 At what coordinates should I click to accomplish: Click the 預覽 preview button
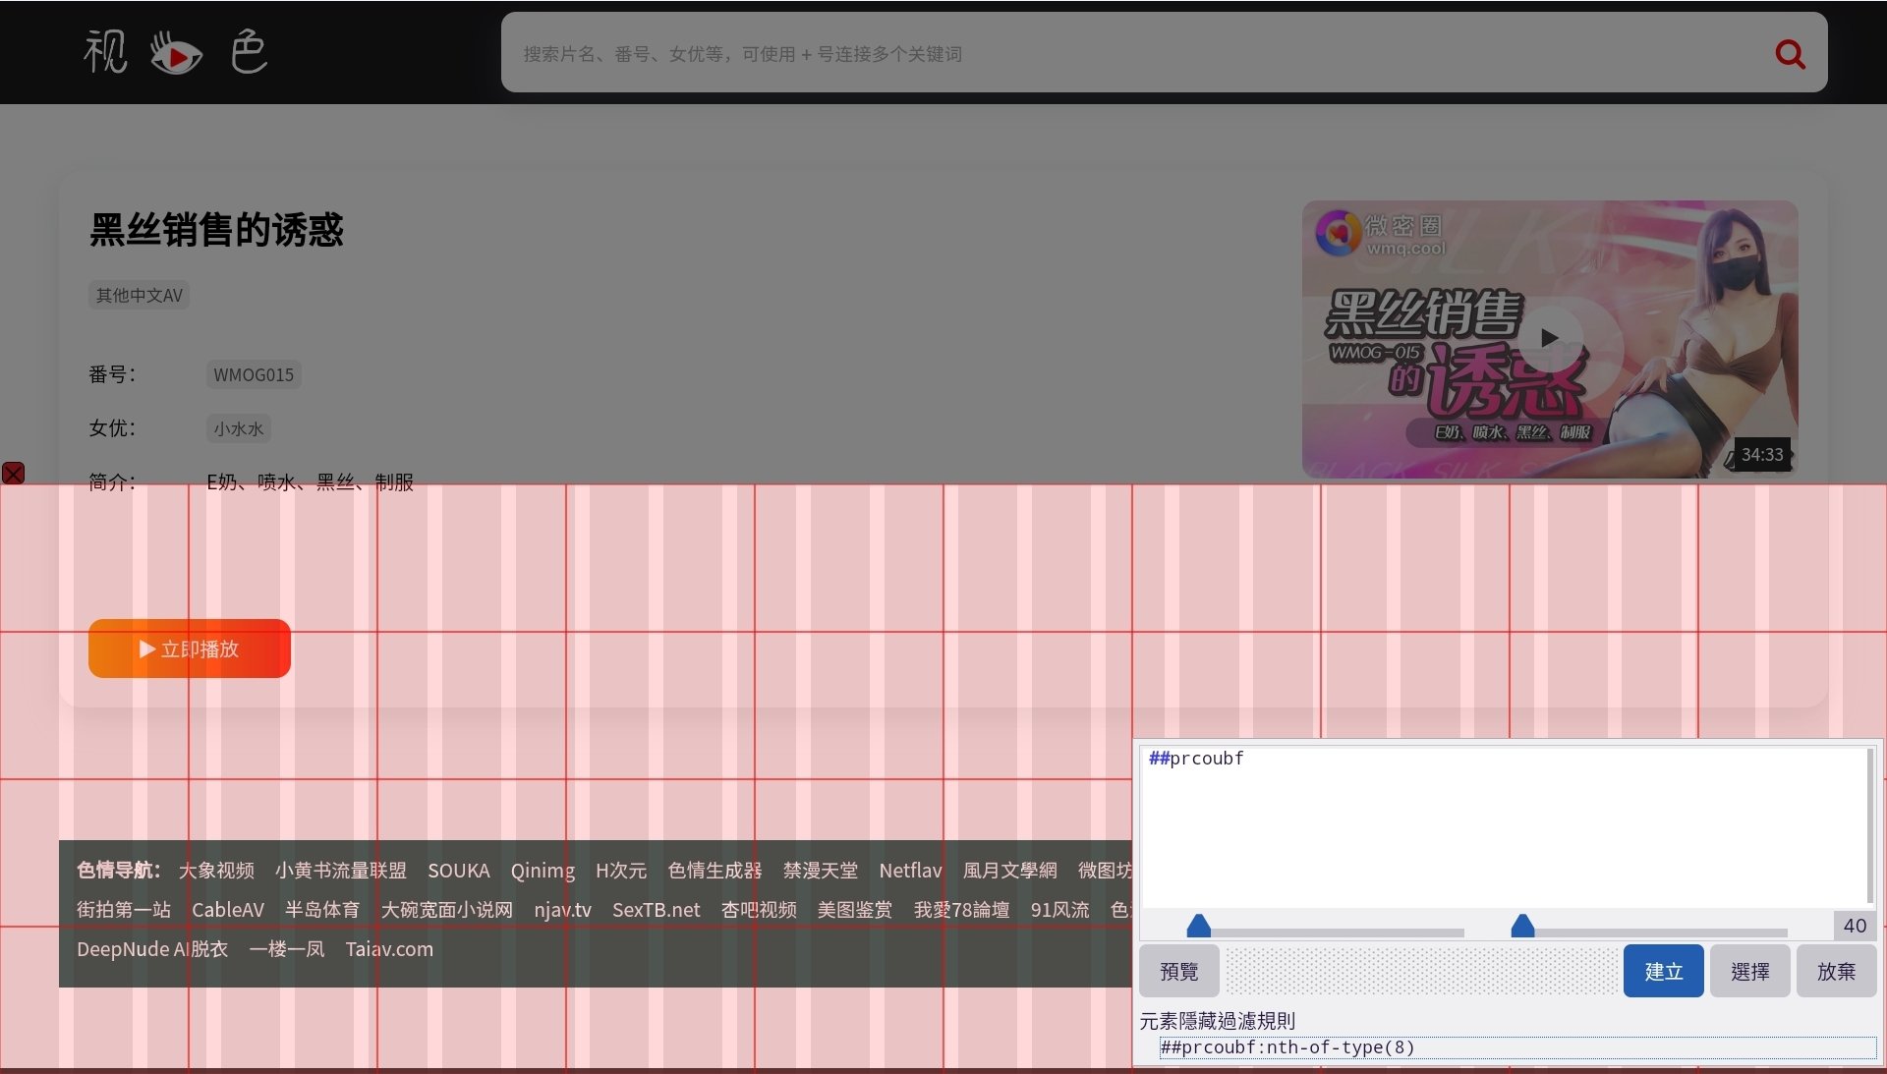pos(1178,971)
